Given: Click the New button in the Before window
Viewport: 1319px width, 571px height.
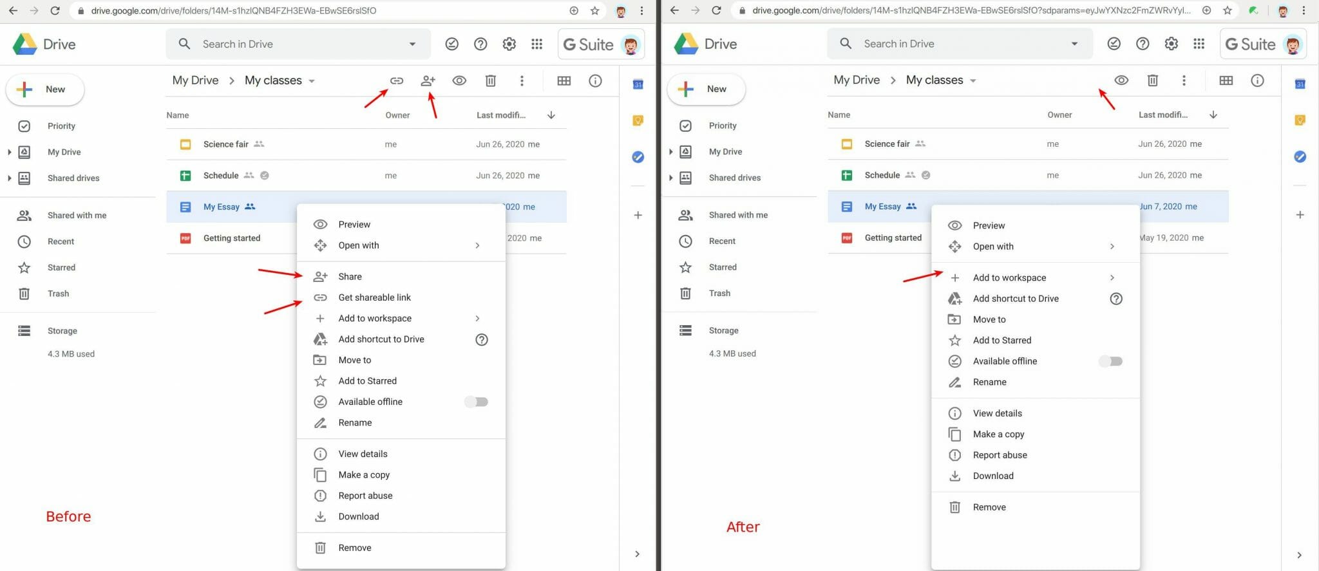Looking at the screenshot, I should (x=45, y=89).
